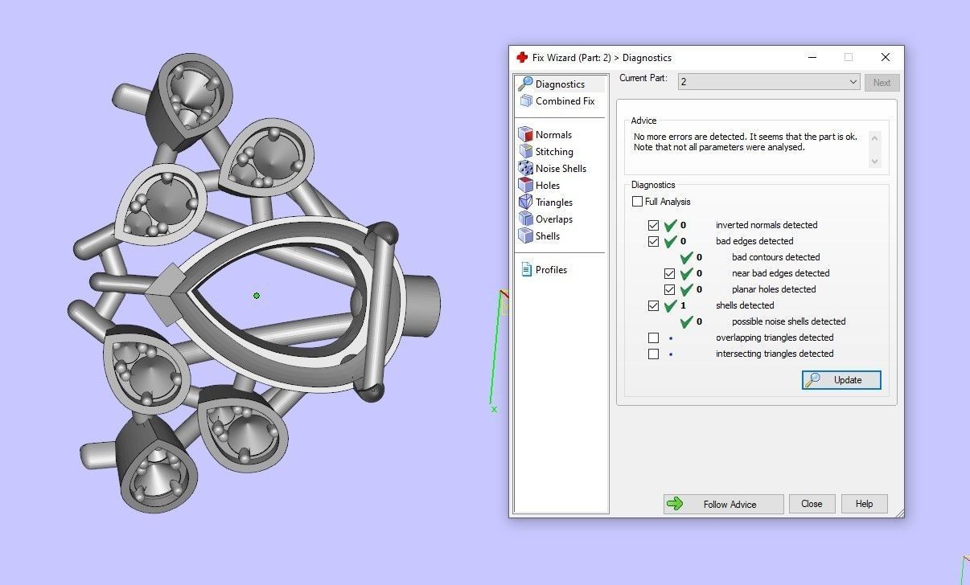Screen dimensions: 970x585
Task: Click the Close button at bottom
Action: (812, 504)
